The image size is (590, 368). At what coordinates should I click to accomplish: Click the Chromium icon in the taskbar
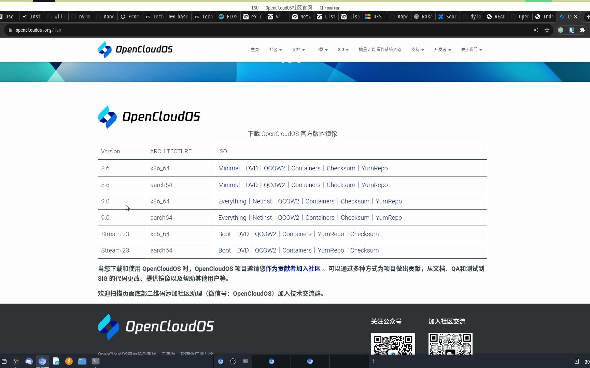click(x=42, y=361)
